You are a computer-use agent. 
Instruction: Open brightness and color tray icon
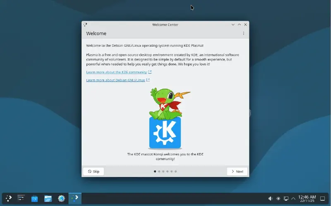278,199
